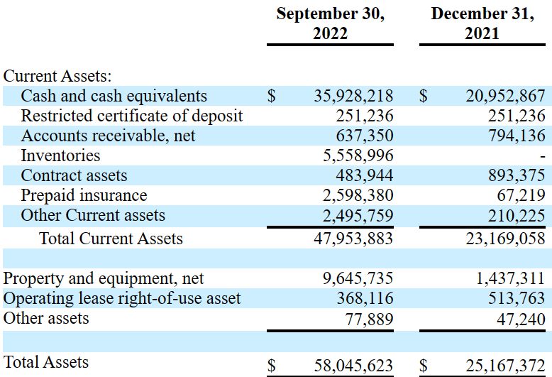The image size is (552, 377).
Task: Click the December 31, 2021 column header
Action: (482, 23)
